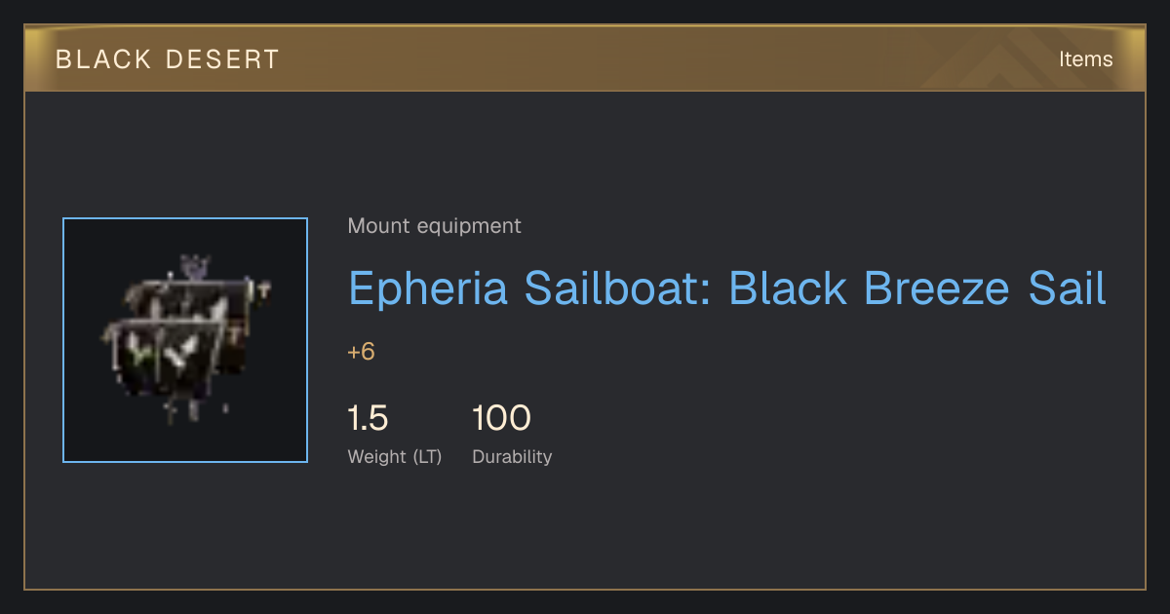Open the Epheria Sailboat: Black Breeze Sail title

coord(727,288)
